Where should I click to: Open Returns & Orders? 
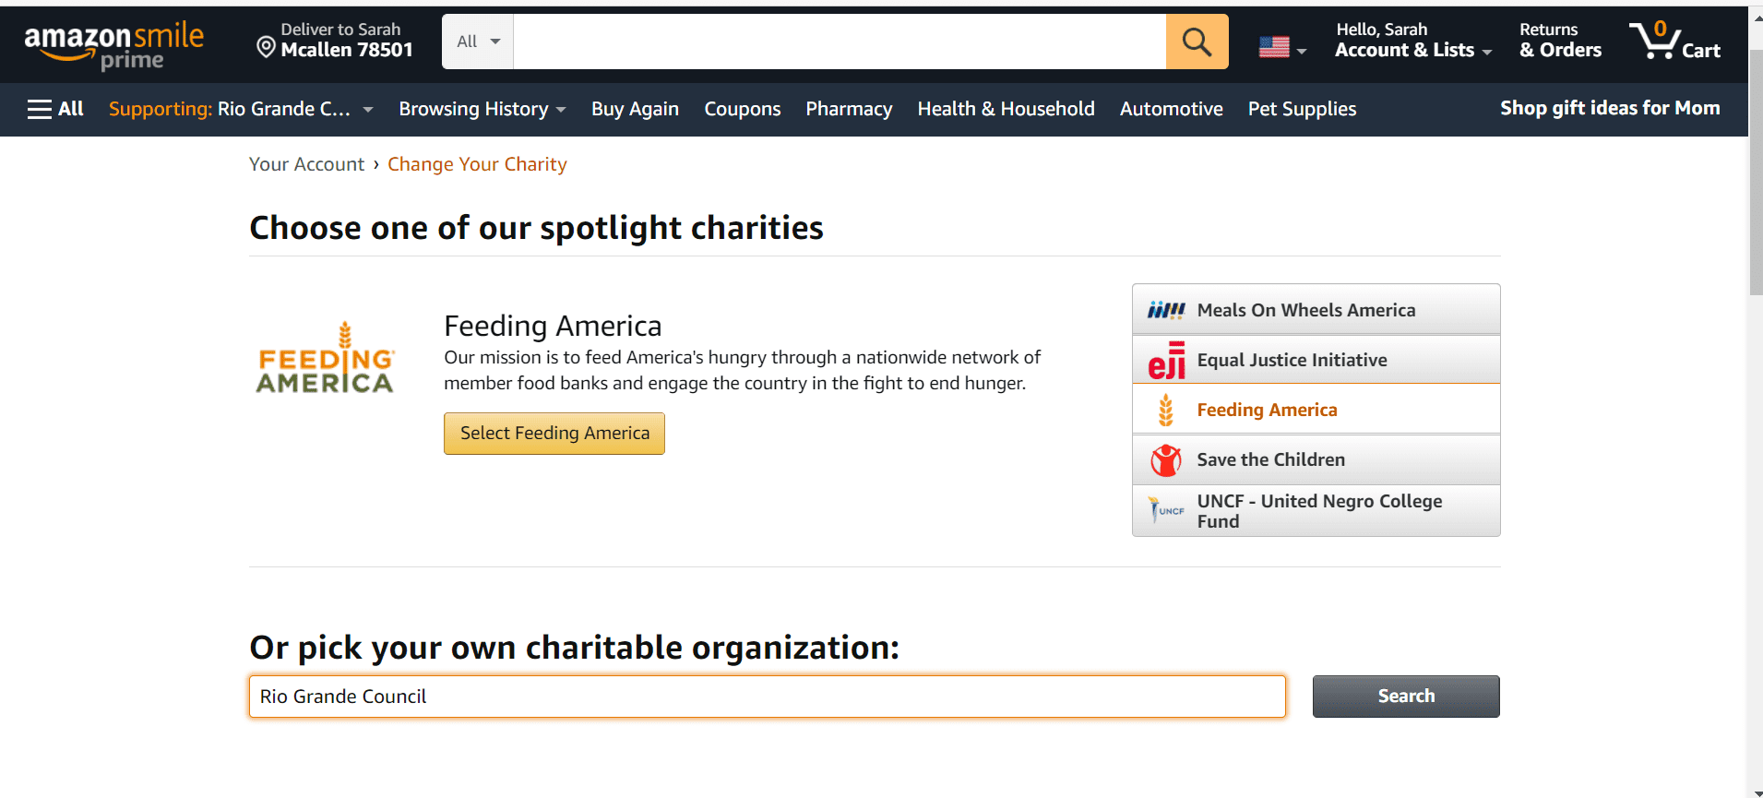[1560, 42]
